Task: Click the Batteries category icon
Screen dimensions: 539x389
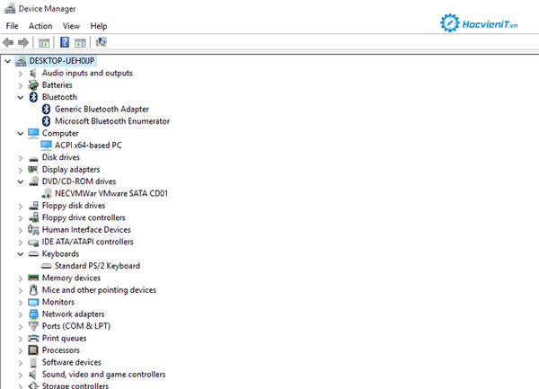Action: (x=33, y=85)
